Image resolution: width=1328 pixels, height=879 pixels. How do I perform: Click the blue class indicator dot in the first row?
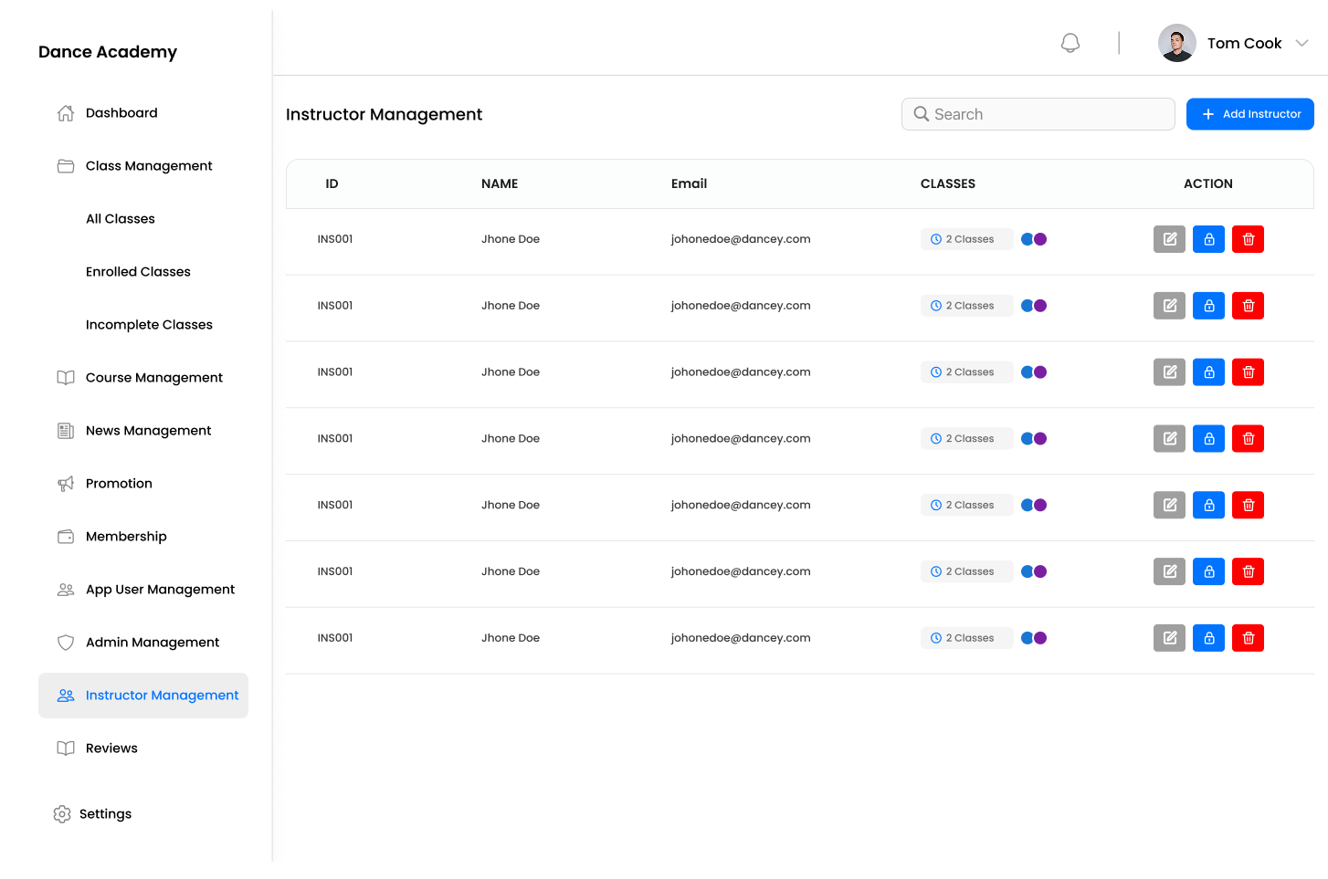pyautogui.click(x=1028, y=238)
